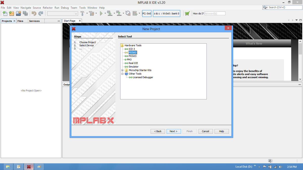Click the Build Project hammer icon
The image size is (303, 170).
click(x=82, y=13)
